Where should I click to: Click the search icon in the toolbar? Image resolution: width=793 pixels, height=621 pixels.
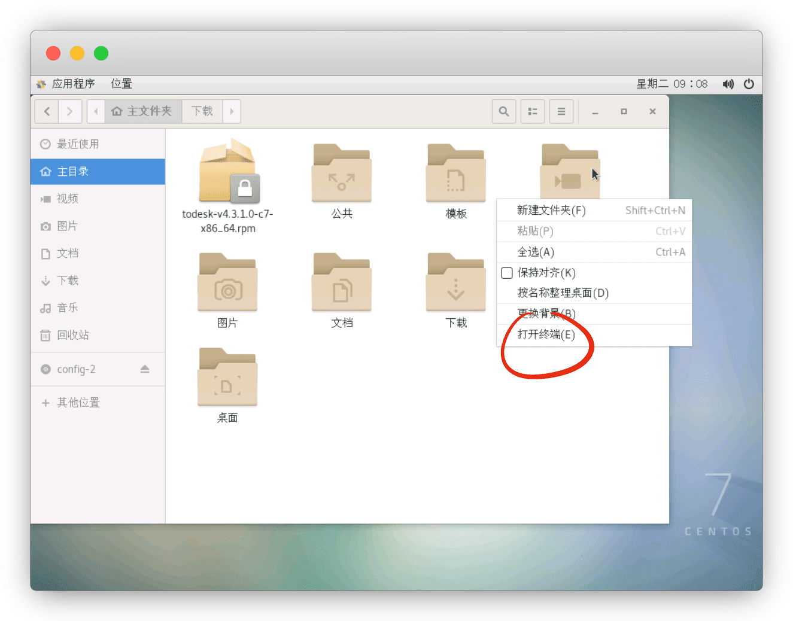pyautogui.click(x=504, y=111)
